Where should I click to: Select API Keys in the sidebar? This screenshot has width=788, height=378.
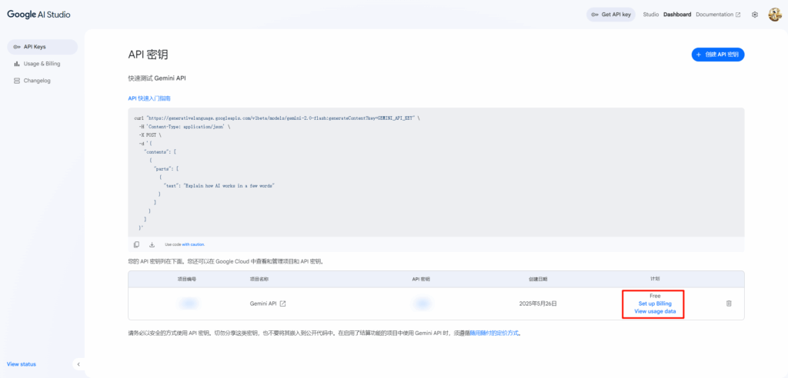(x=42, y=47)
